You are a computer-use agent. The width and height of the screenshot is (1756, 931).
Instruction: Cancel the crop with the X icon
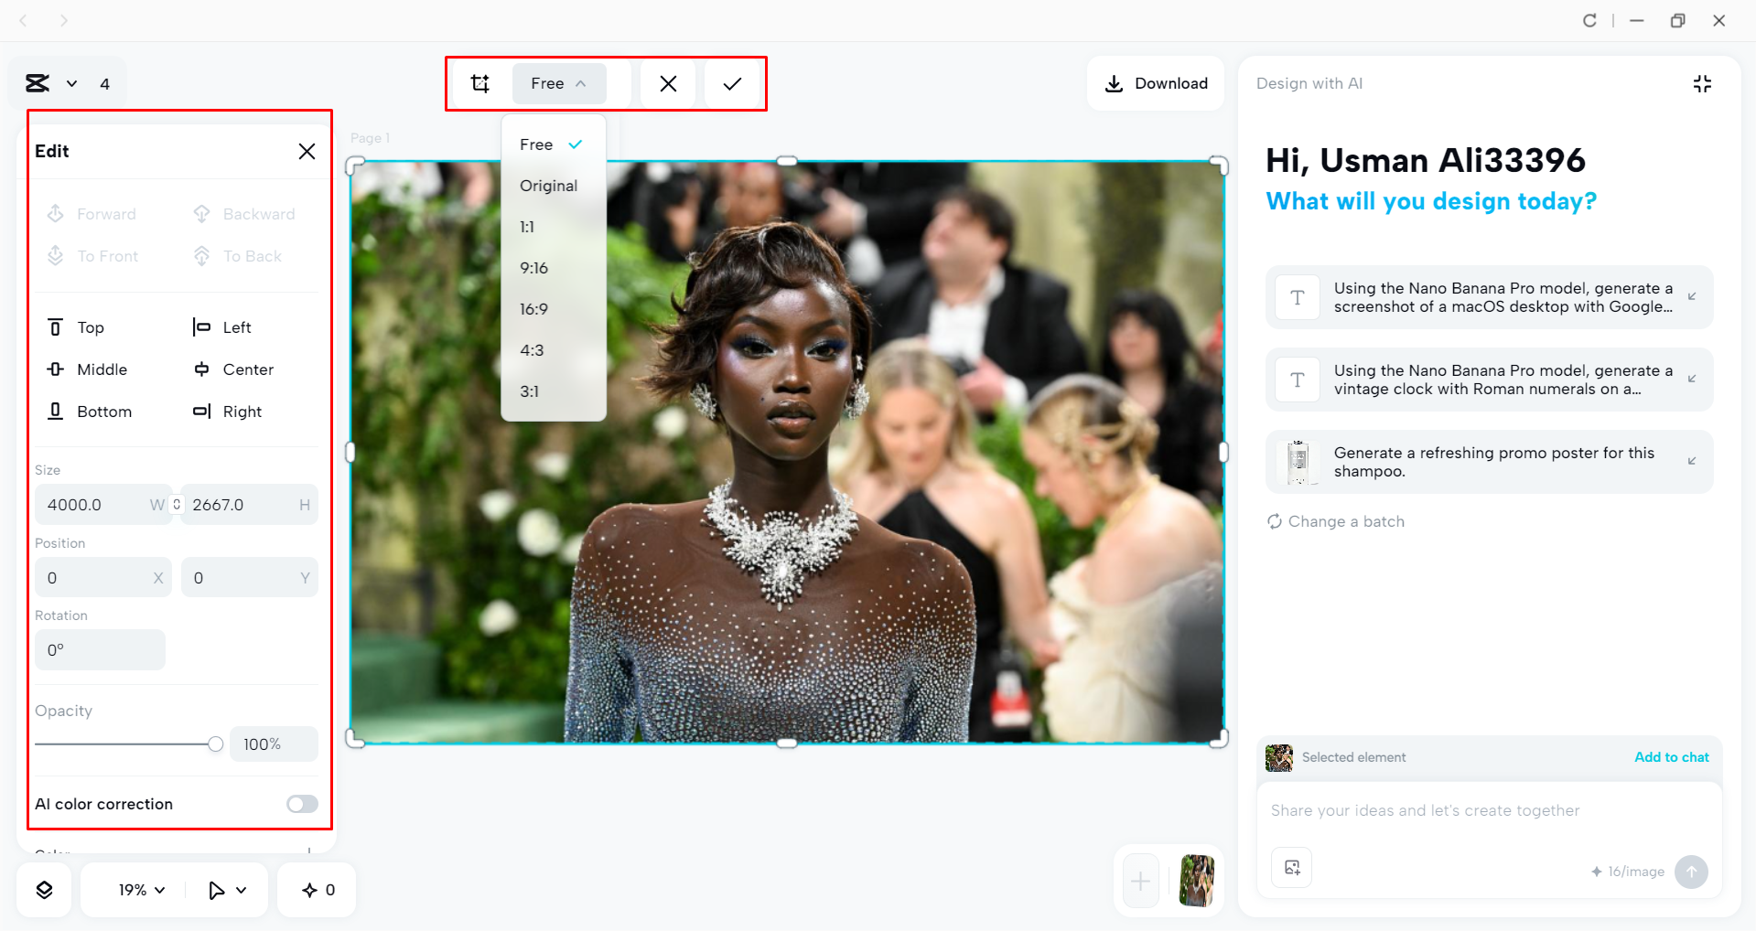(669, 84)
